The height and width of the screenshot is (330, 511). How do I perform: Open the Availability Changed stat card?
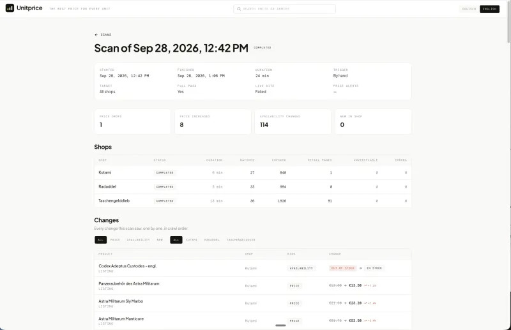[293, 121]
